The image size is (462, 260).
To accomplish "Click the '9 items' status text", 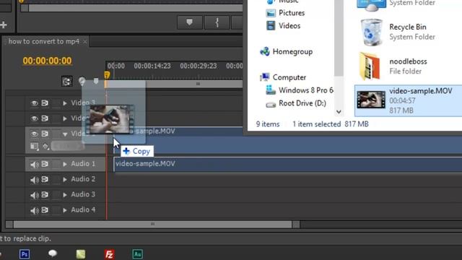I will click(x=268, y=124).
